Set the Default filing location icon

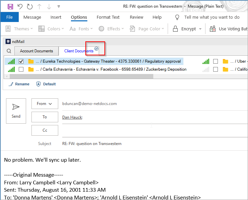point(38,84)
